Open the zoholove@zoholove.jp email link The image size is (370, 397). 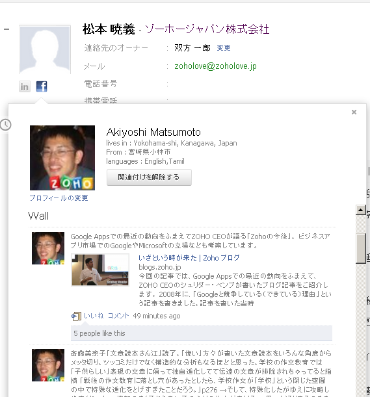tap(215, 66)
